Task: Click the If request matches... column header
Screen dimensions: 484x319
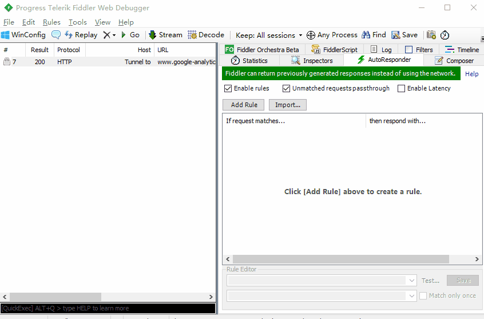Action: [294, 121]
